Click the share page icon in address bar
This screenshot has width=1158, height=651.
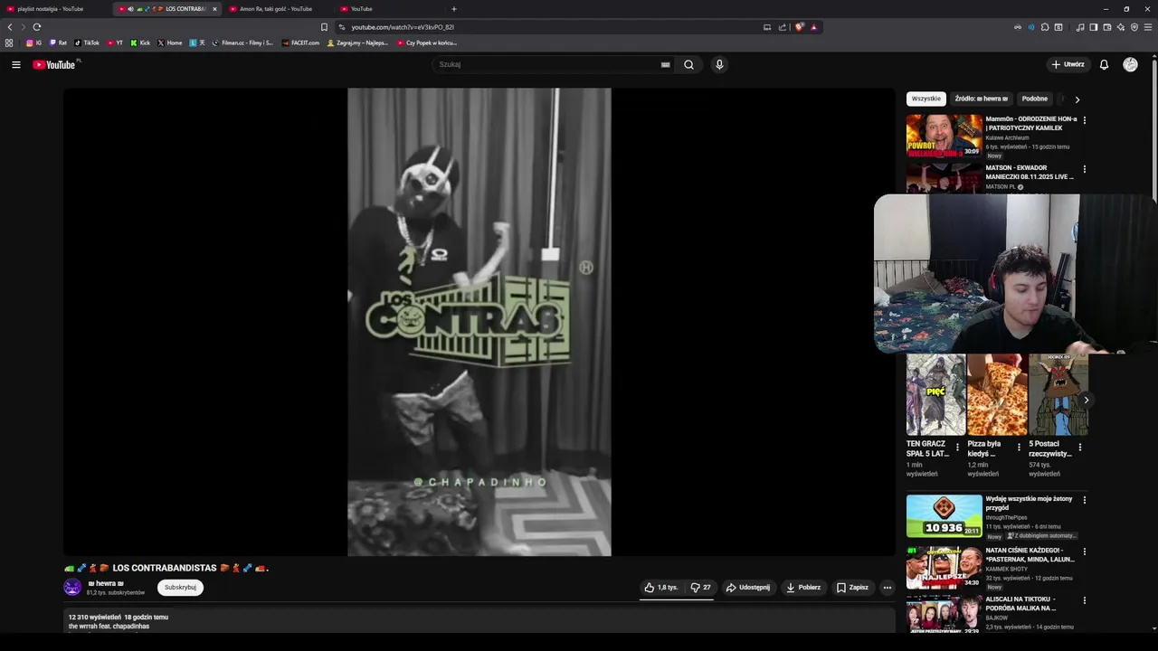[783, 27]
